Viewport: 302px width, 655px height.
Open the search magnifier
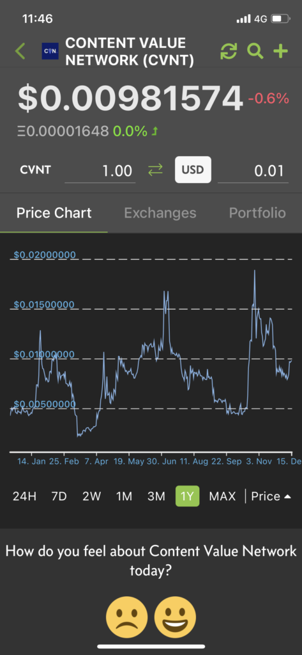click(255, 51)
